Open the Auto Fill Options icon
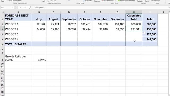Screen dimensions: 170x96 point(143,33)
